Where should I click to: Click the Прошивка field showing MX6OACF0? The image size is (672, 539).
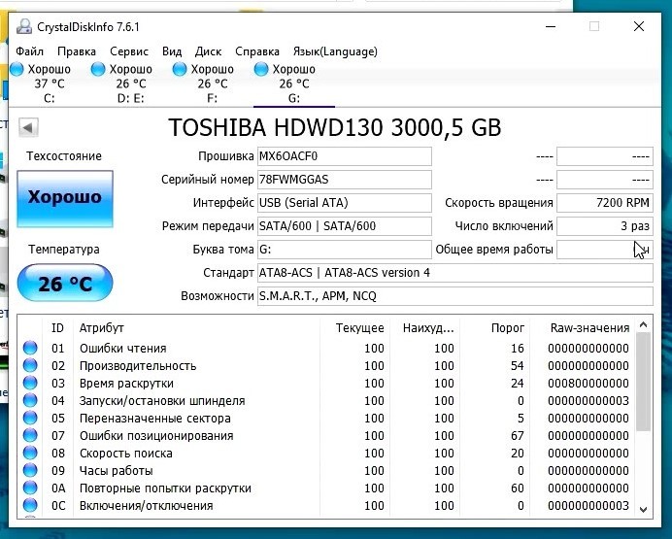344,156
